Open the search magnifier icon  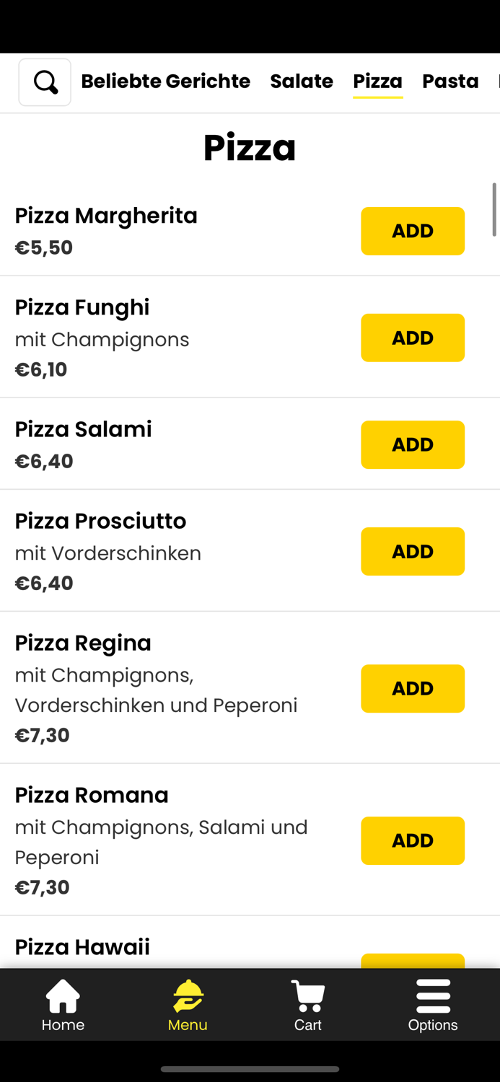(x=45, y=82)
